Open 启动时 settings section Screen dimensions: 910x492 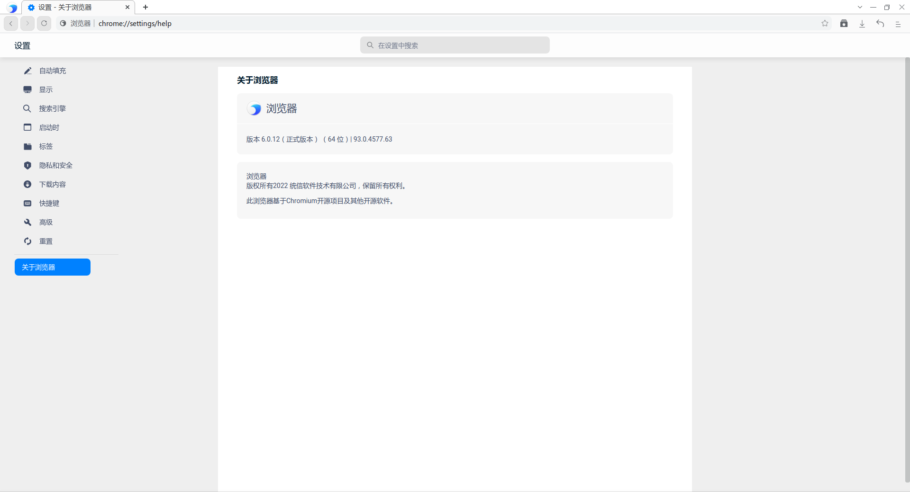tap(49, 127)
